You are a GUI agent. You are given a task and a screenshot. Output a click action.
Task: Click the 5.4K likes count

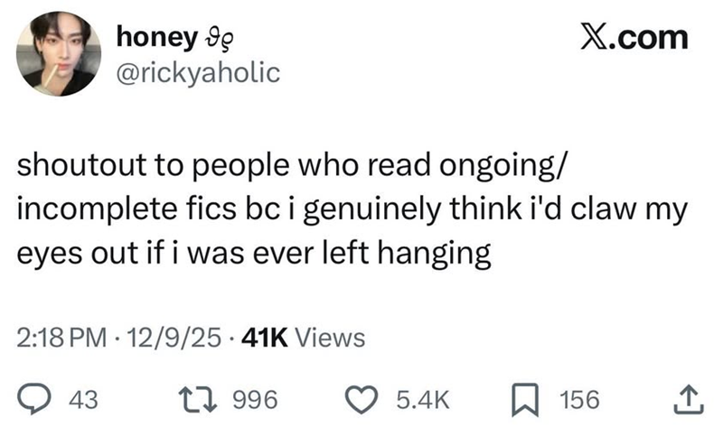[423, 399]
